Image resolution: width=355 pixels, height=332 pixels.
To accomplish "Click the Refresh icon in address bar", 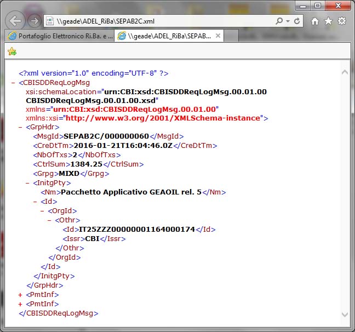I will [x=297, y=21].
